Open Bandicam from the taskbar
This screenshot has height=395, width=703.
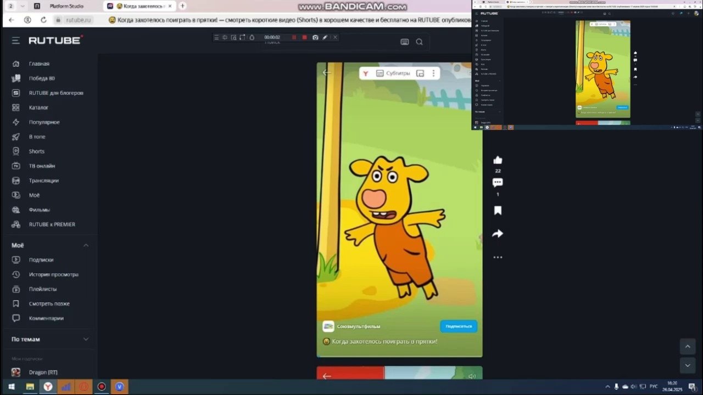102,387
